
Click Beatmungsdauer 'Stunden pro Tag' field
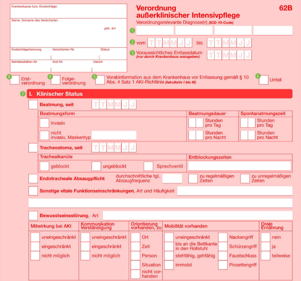click(x=196, y=123)
